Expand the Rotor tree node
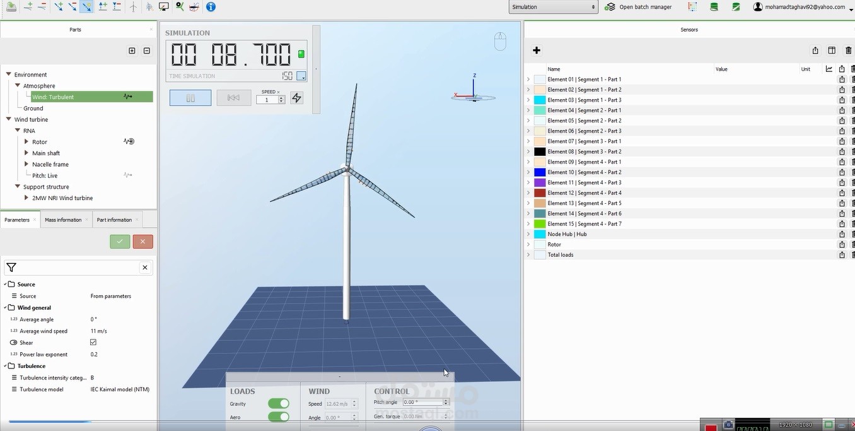This screenshot has width=855, height=431. click(x=26, y=142)
